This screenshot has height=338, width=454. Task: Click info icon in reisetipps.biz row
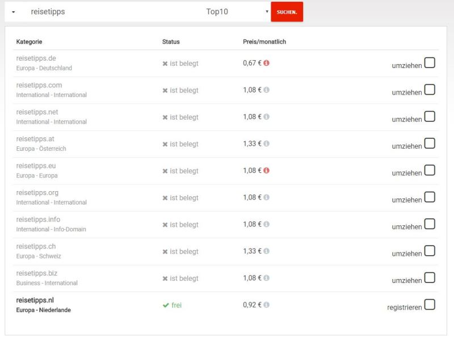click(x=266, y=278)
